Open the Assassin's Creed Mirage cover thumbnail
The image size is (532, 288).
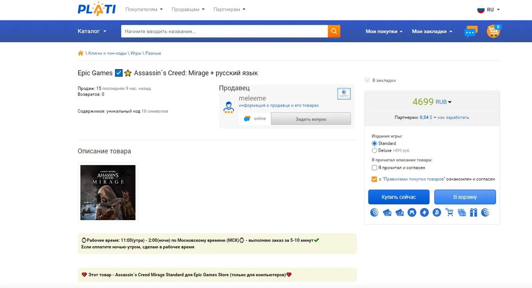[x=108, y=193]
